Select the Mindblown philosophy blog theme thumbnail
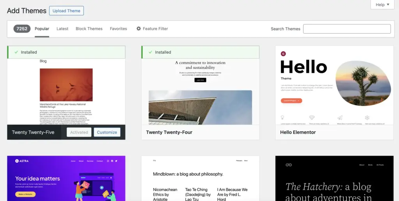The image size is (399, 201). [x=200, y=178]
